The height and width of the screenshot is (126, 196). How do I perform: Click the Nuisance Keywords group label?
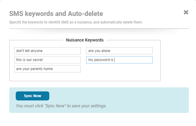[x=85, y=40]
